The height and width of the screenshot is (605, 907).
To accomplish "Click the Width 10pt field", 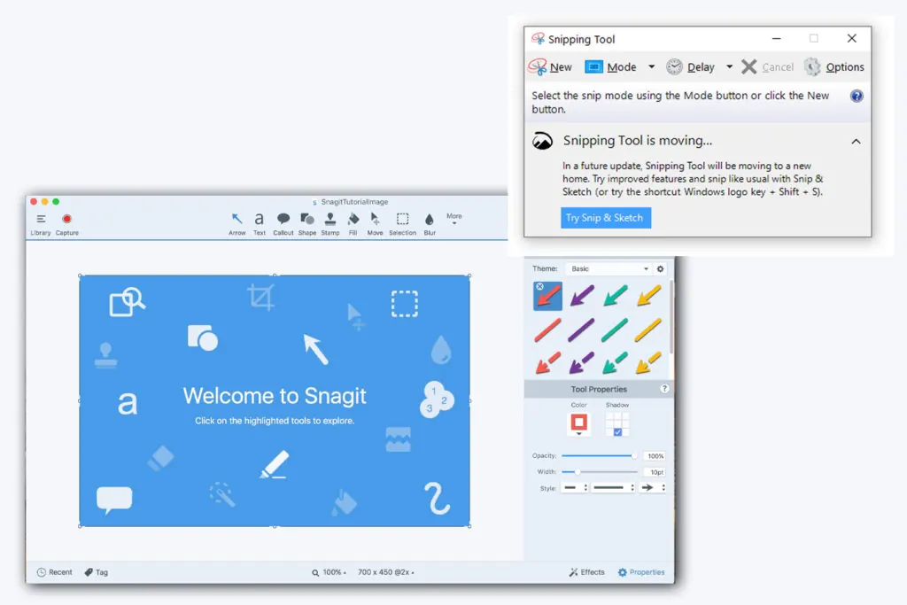I will [x=655, y=472].
